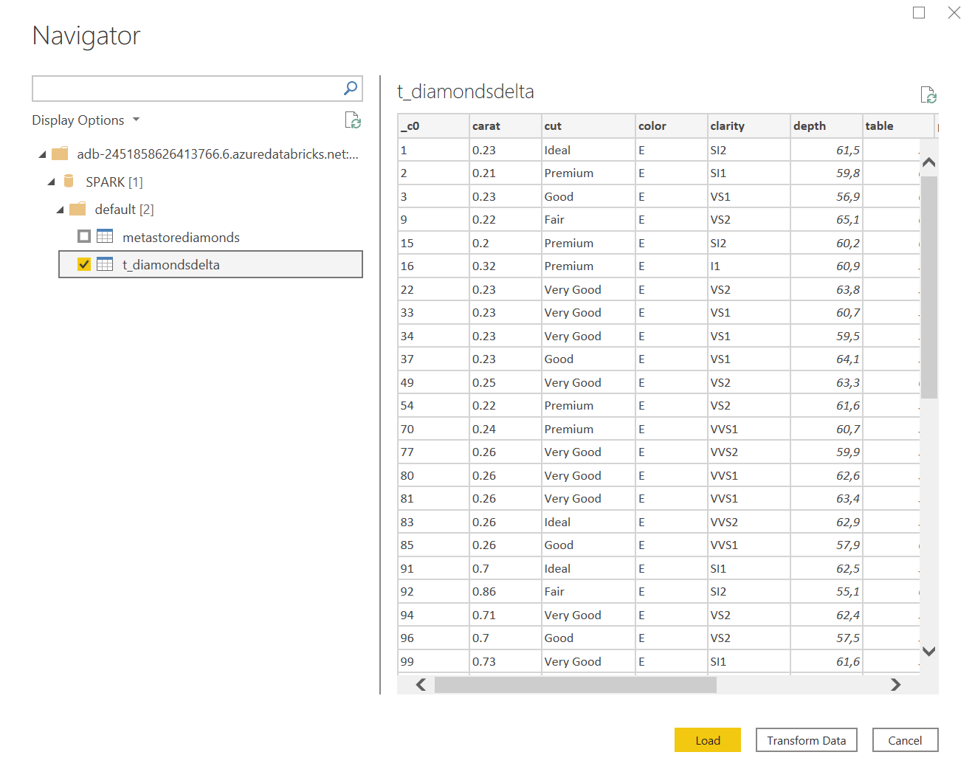Uncheck the t_diamondsdelta checkbox
The width and height of the screenshot is (972, 769).
[83, 263]
